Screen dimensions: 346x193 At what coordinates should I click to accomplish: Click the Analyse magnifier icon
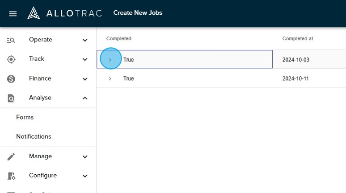[x=11, y=98]
